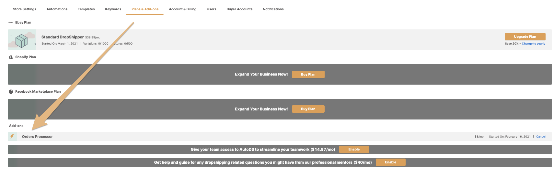The height and width of the screenshot is (176, 554).
Task: Switch to the Automations tab
Action: click(57, 9)
